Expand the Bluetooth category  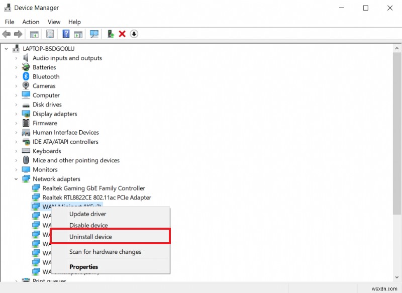(x=16, y=76)
